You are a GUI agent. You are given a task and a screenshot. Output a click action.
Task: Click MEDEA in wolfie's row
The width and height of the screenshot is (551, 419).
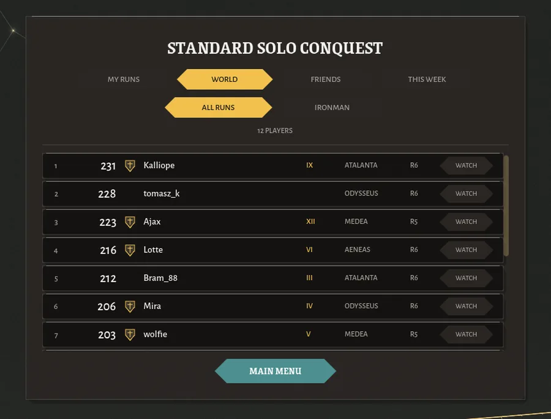pyautogui.click(x=356, y=334)
